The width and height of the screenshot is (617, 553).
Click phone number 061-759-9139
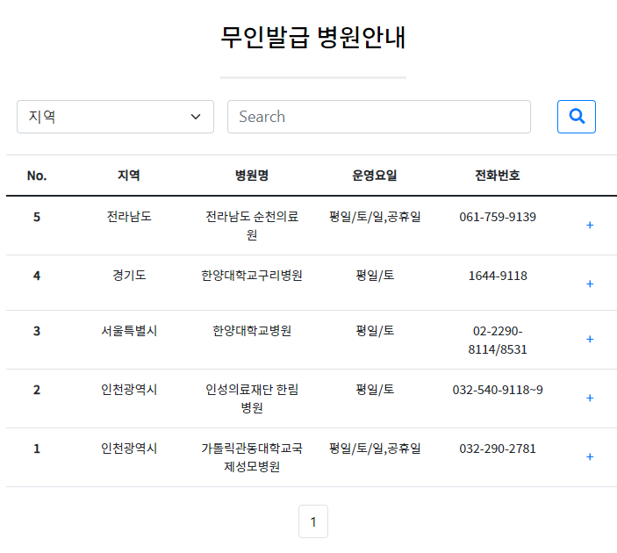(x=498, y=217)
